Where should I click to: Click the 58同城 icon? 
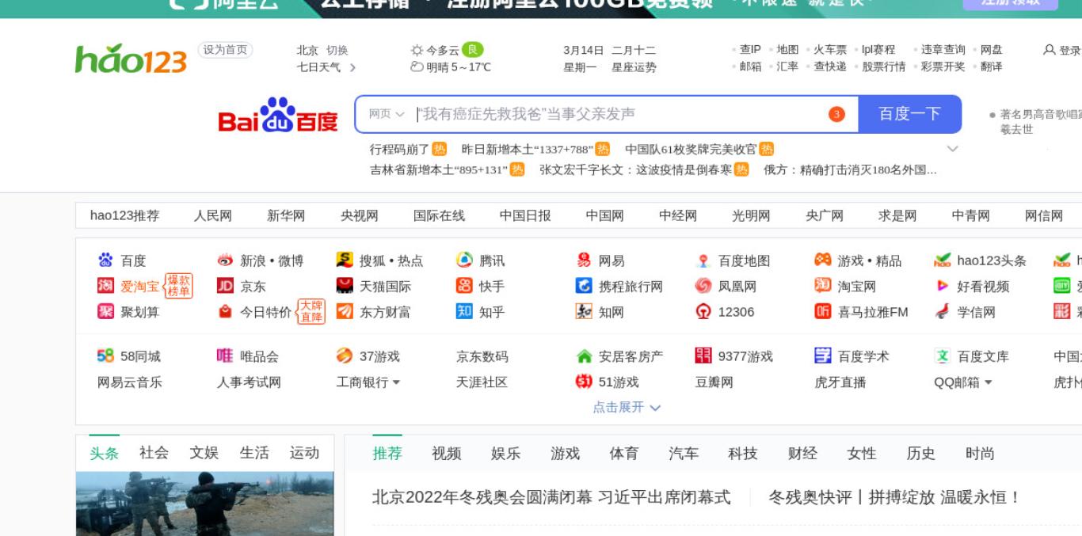pos(105,356)
